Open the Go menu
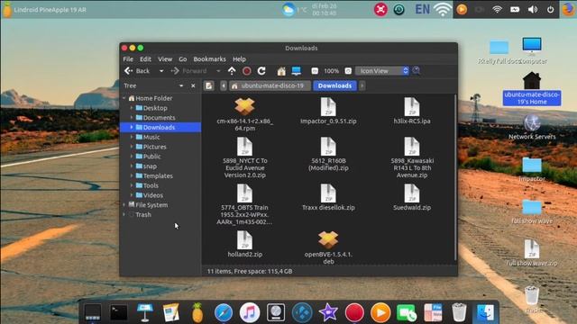The width and height of the screenshot is (577, 324). click(182, 59)
